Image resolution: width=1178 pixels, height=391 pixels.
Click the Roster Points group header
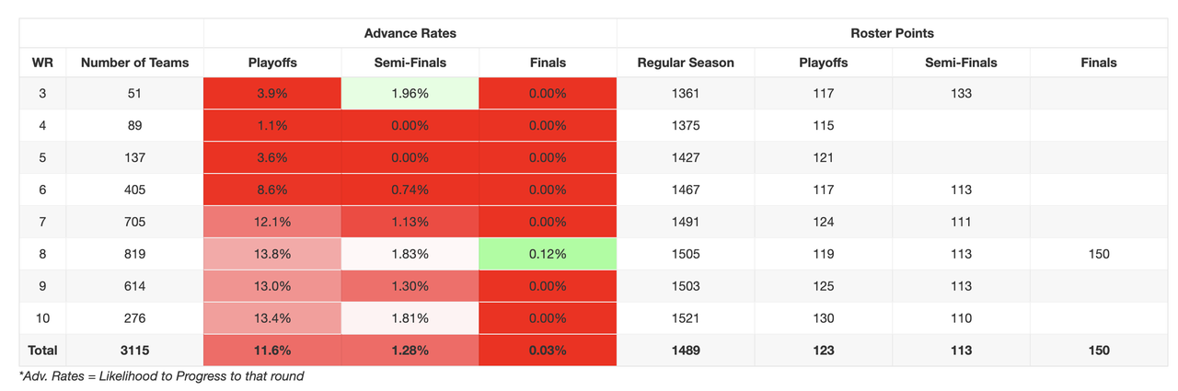(892, 33)
